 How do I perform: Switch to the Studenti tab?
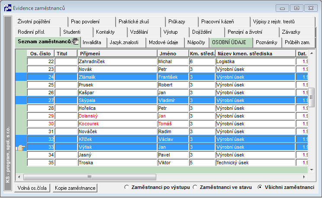tap(77, 32)
